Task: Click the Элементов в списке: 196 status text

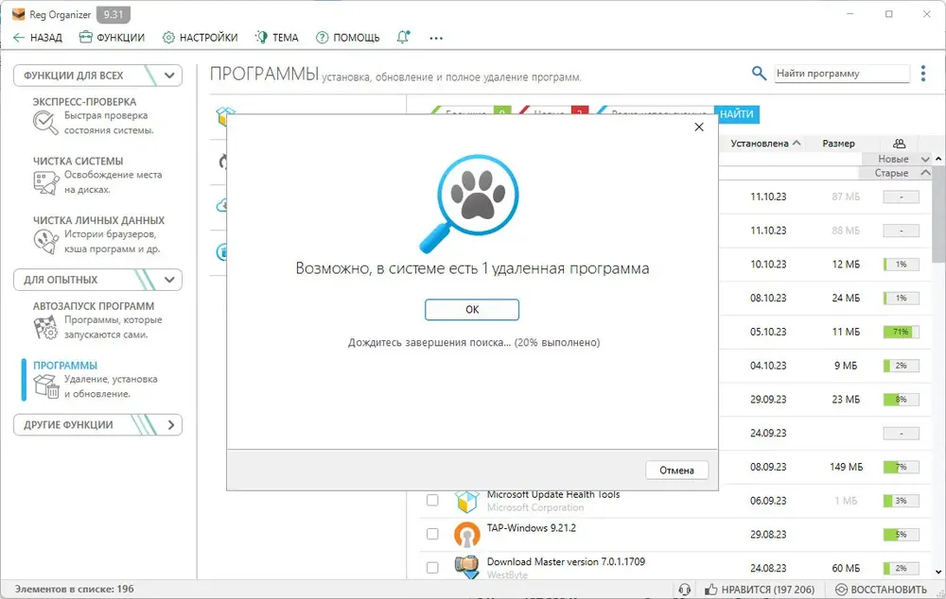Action: [74, 589]
